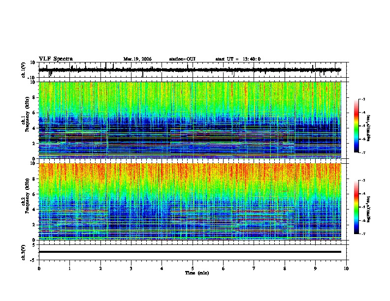Screen dimensions: 390x301
Task: Select the "station=OUI" header label
Action: coord(182,59)
